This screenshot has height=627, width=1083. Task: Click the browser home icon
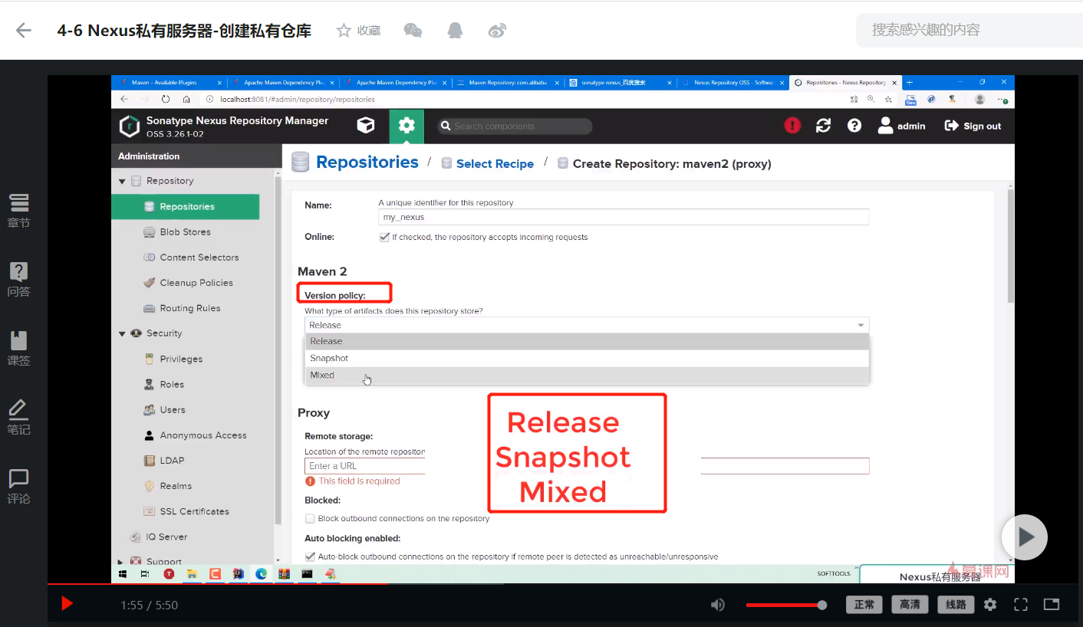point(186,99)
